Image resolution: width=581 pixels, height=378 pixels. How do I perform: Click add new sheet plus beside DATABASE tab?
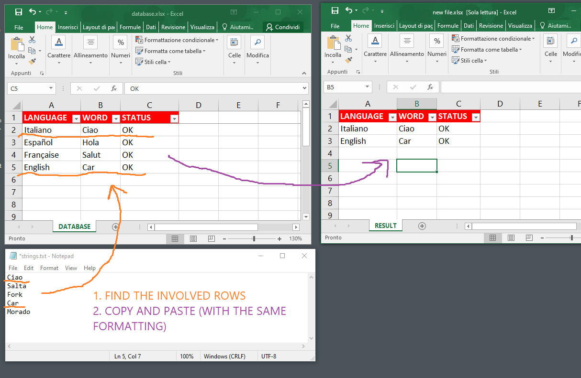tap(115, 227)
